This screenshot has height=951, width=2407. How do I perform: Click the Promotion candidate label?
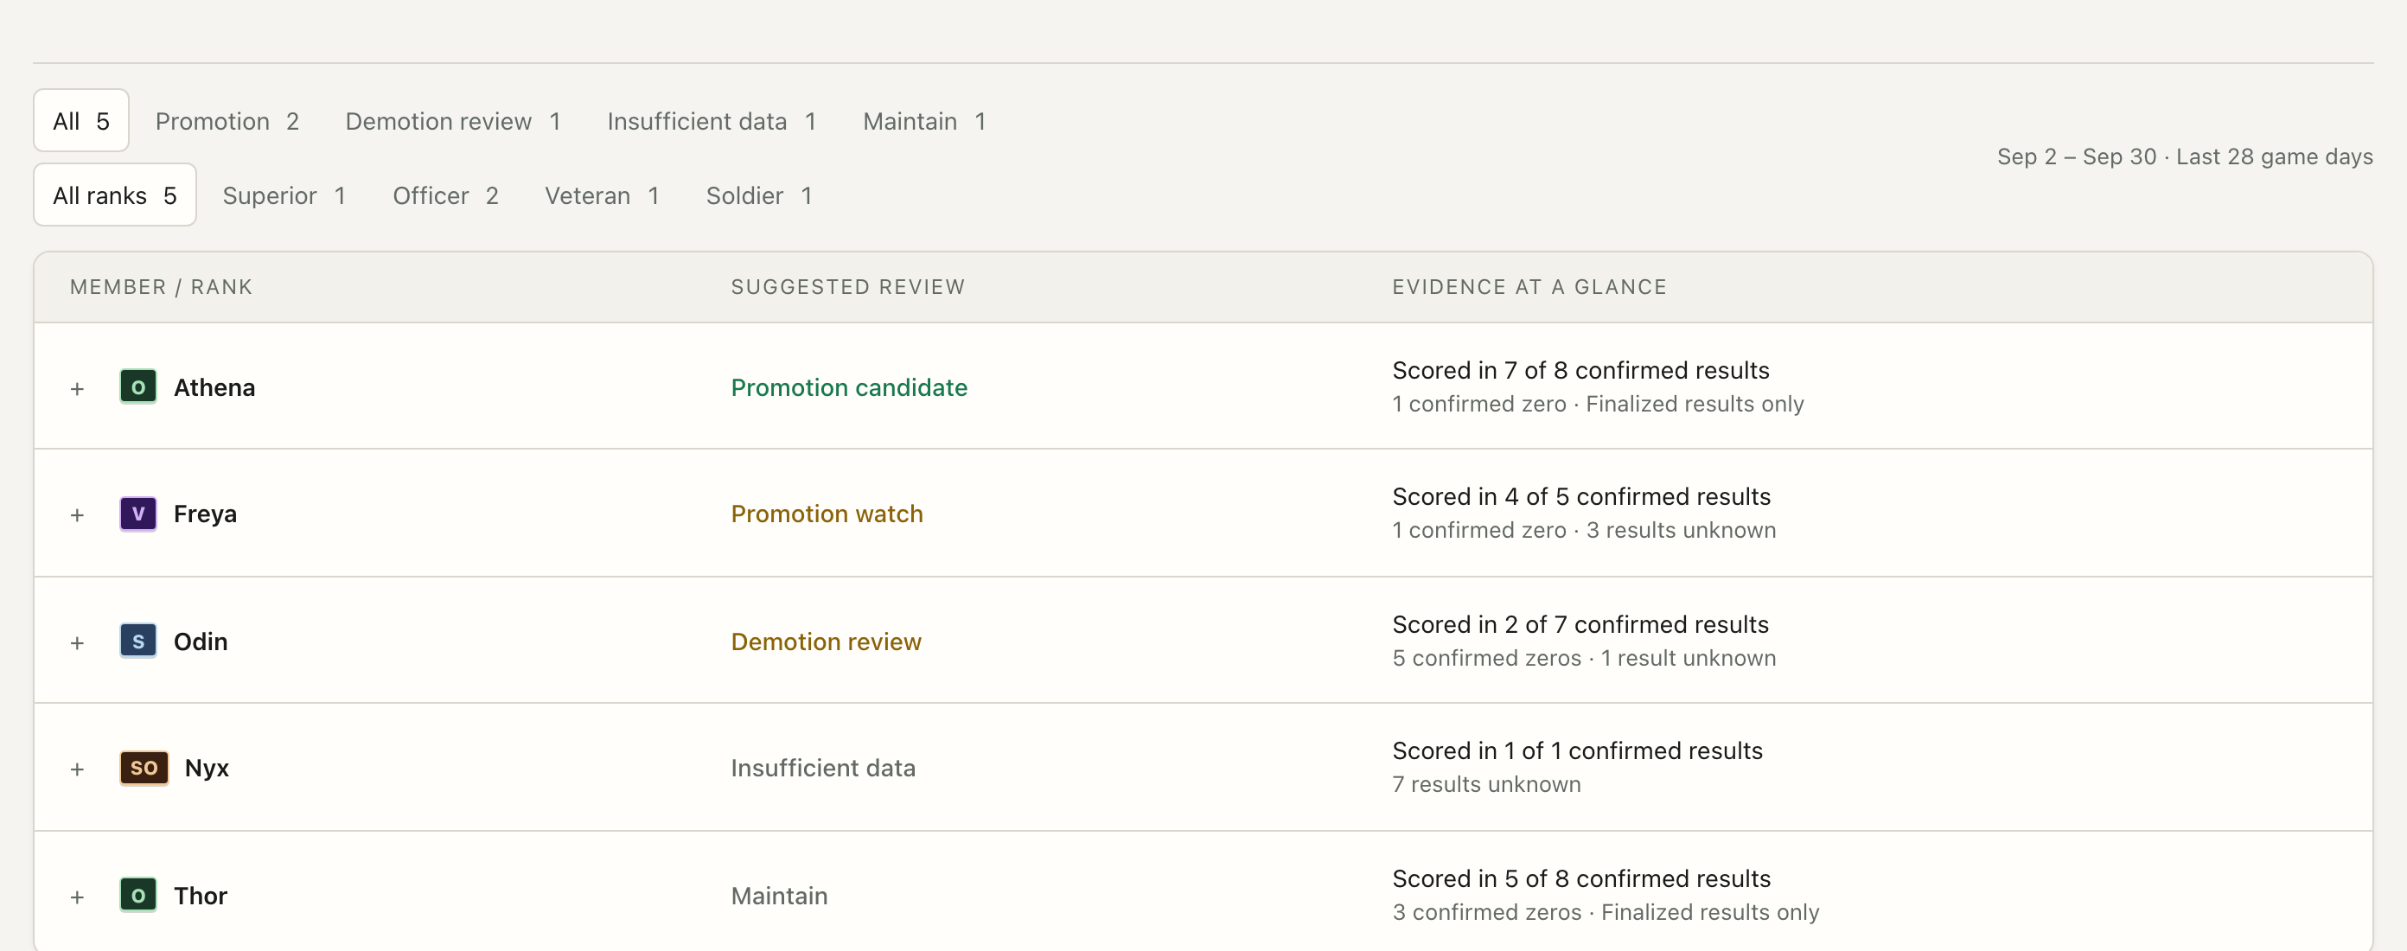[848, 387]
